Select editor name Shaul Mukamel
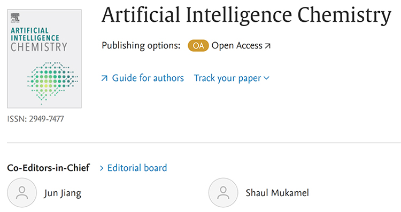The image size is (401, 212). click(277, 193)
